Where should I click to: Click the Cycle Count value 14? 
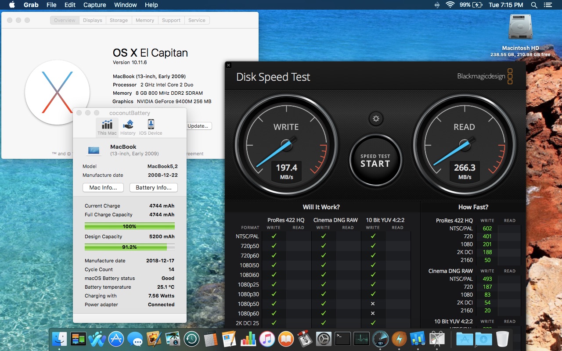(171, 269)
